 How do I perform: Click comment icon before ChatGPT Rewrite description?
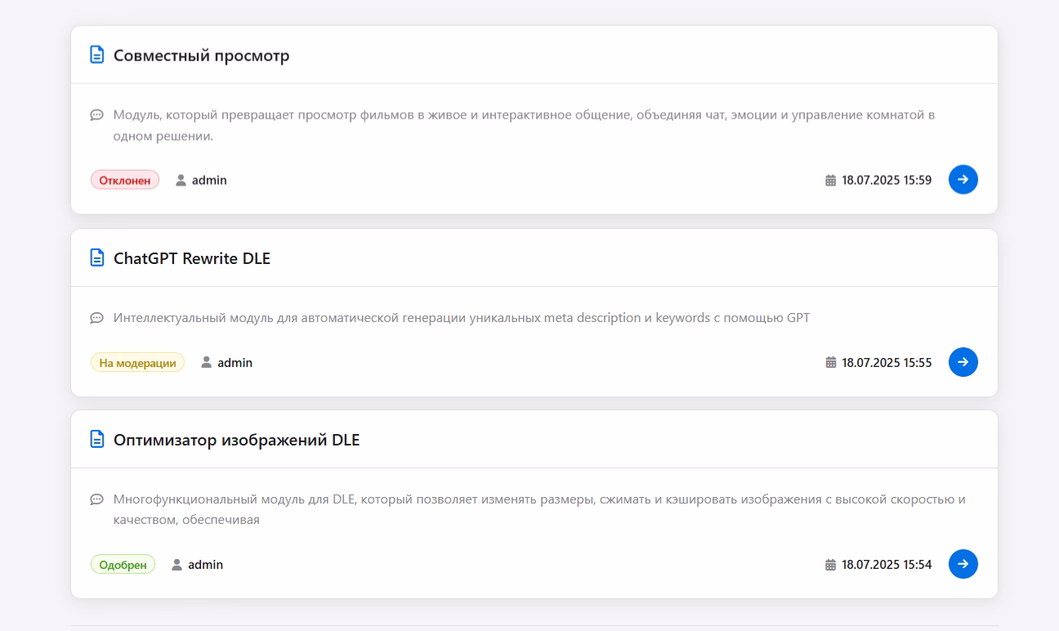tap(96, 317)
